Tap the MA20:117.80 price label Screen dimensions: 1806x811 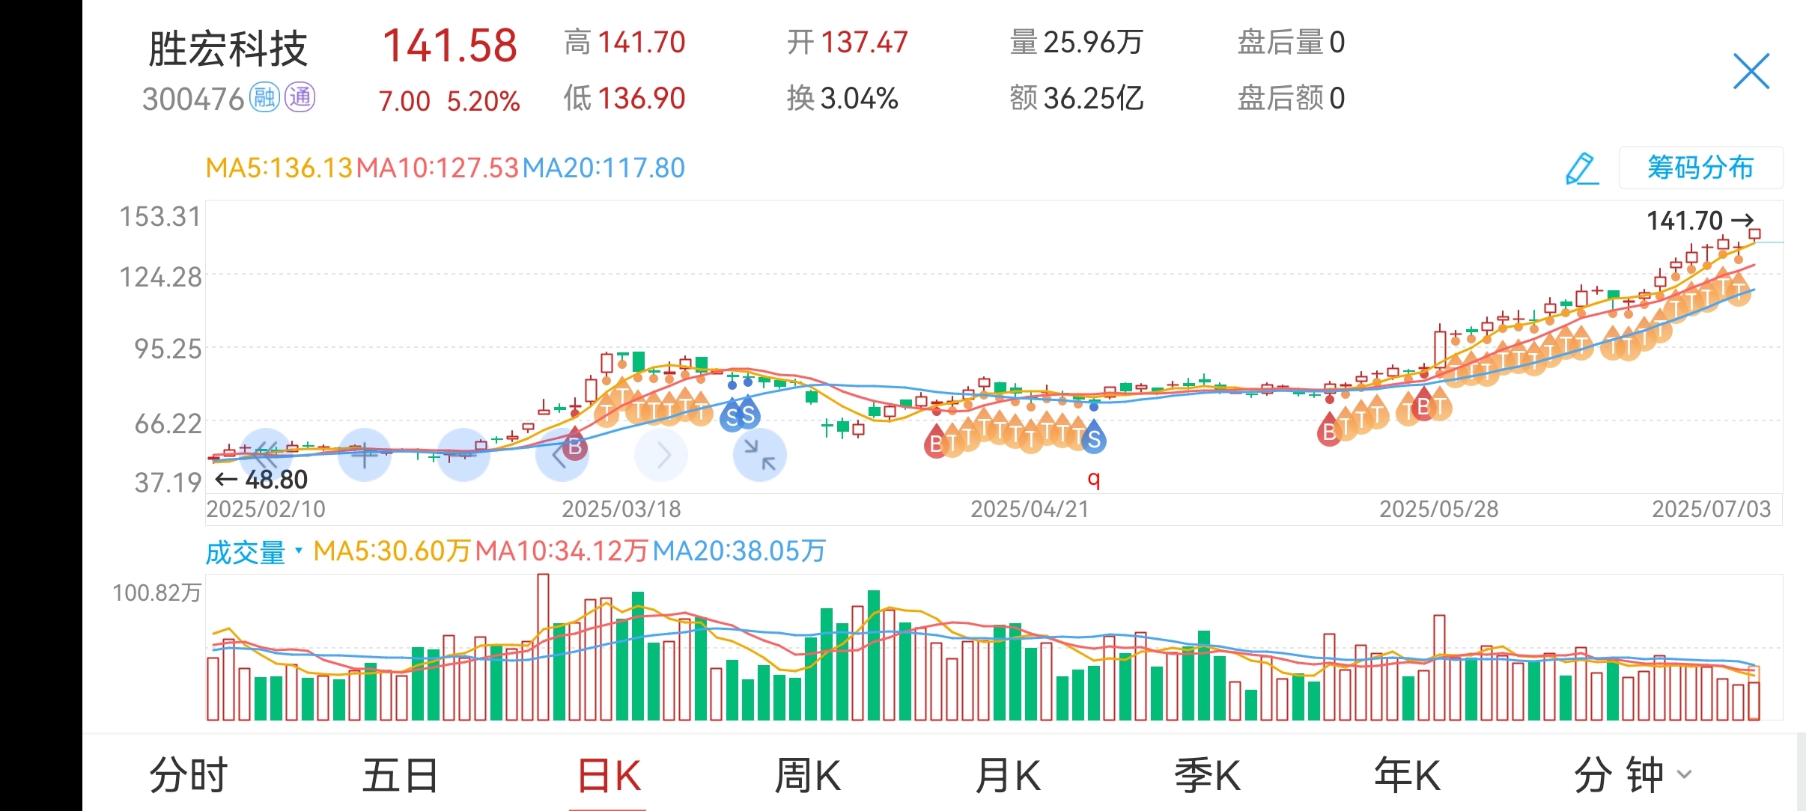point(603,168)
